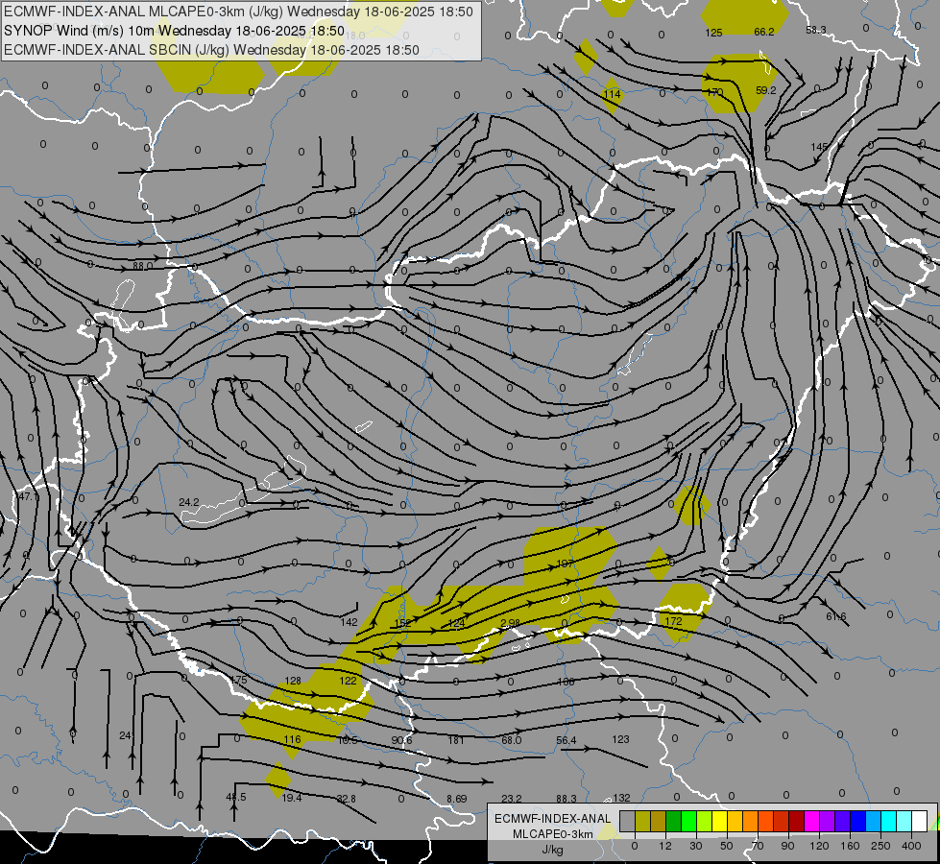Click the grid value 142 on the map
Screen dimensions: 940x864
click(x=349, y=622)
